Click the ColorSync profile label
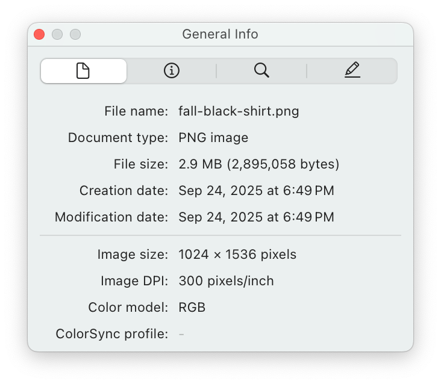The height and width of the screenshot is (384, 441). (111, 334)
